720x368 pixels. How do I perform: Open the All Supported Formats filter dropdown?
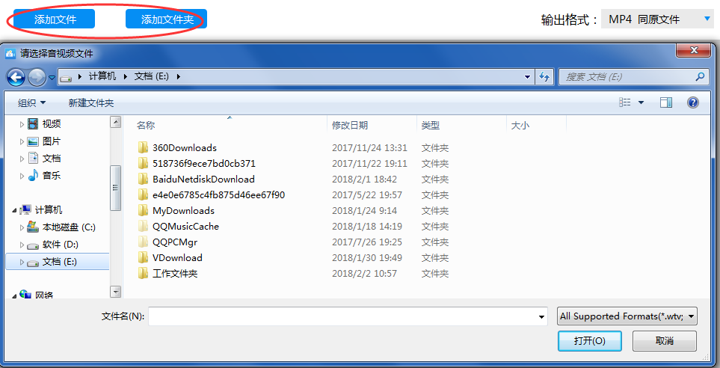point(627,316)
